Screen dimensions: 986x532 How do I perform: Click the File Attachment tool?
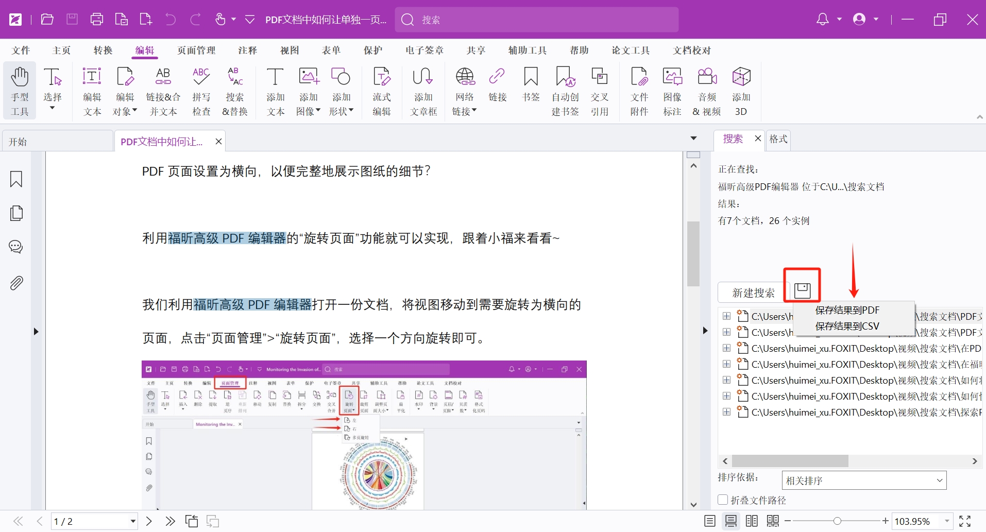click(x=639, y=91)
